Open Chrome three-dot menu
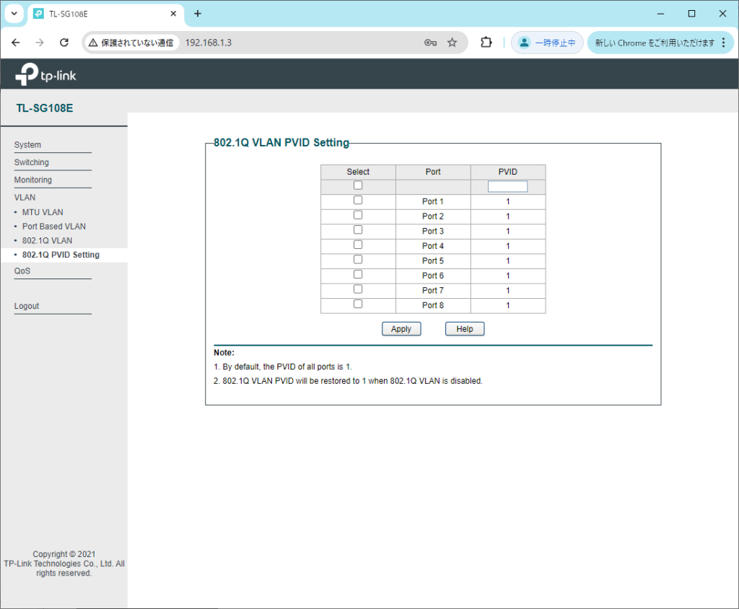Viewport: 739px width, 609px height. click(x=724, y=43)
